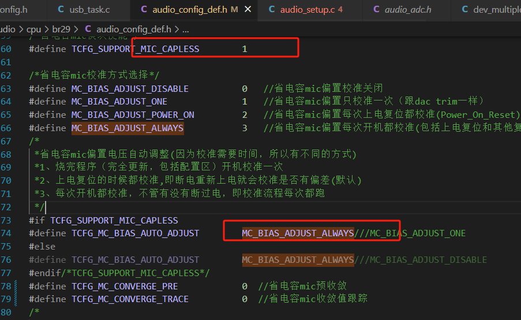The height and width of the screenshot is (320, 521).
Task: Place cursor on TCFG_SUPPORT_MIC_CAPLESS define line 60
Action: [x=135, y=49]
